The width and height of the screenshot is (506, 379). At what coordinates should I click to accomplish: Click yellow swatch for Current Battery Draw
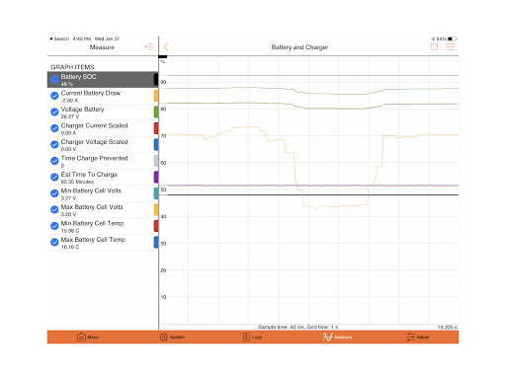[156, 96]
